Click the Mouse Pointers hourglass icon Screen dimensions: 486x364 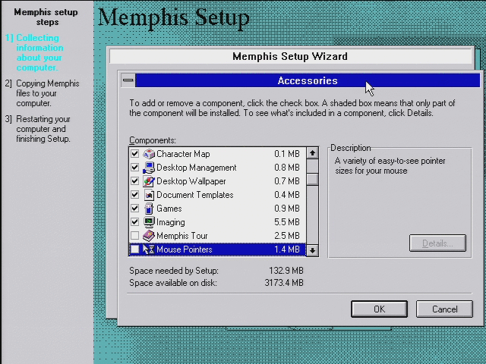click(x=149, y=249)
